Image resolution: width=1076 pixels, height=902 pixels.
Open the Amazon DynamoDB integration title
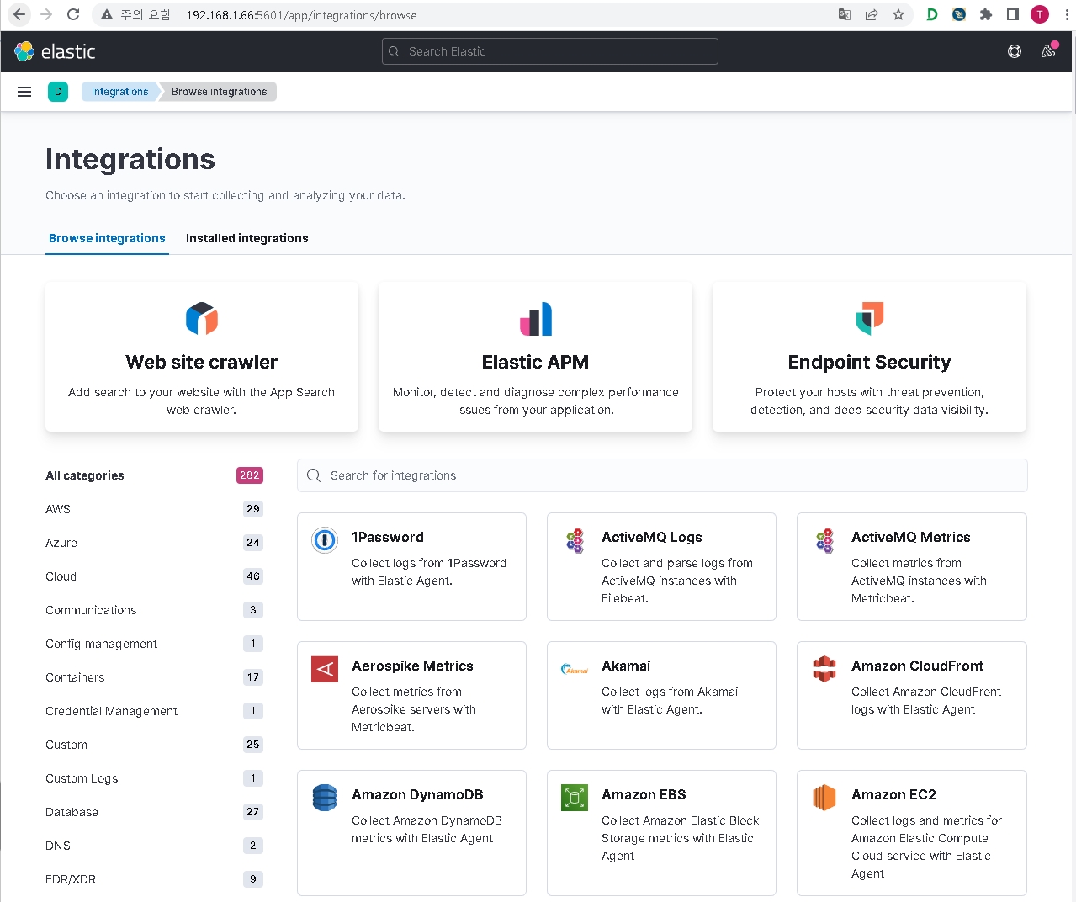pyautogui.click(x=417, y=794)
